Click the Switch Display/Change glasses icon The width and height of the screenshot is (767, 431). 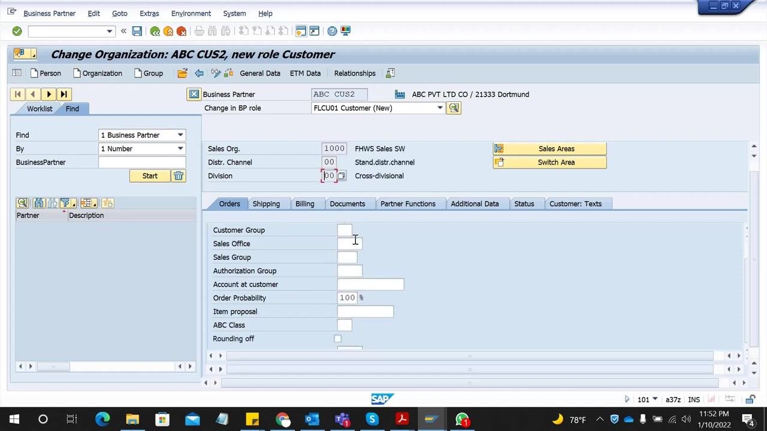216,73
